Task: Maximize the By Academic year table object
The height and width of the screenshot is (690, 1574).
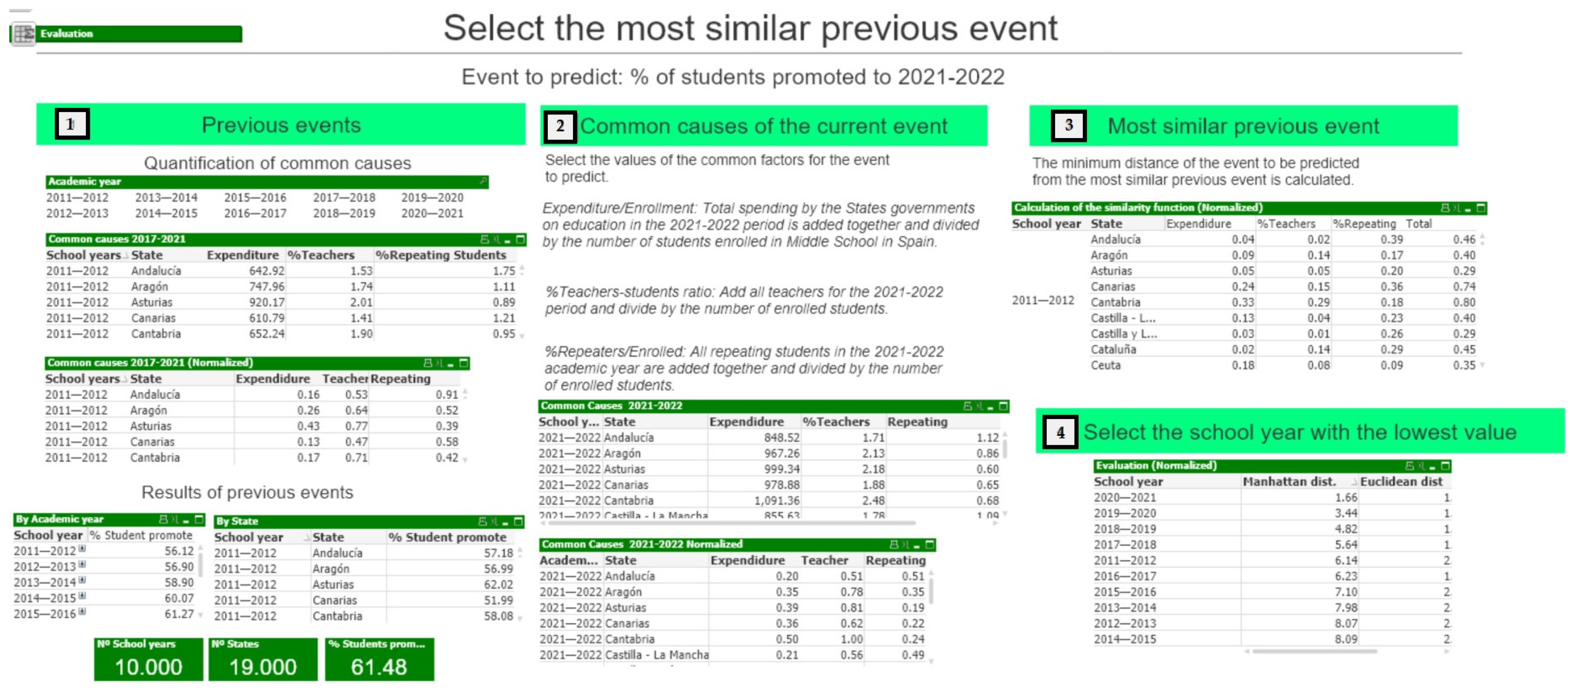Action: coord(199,519)
